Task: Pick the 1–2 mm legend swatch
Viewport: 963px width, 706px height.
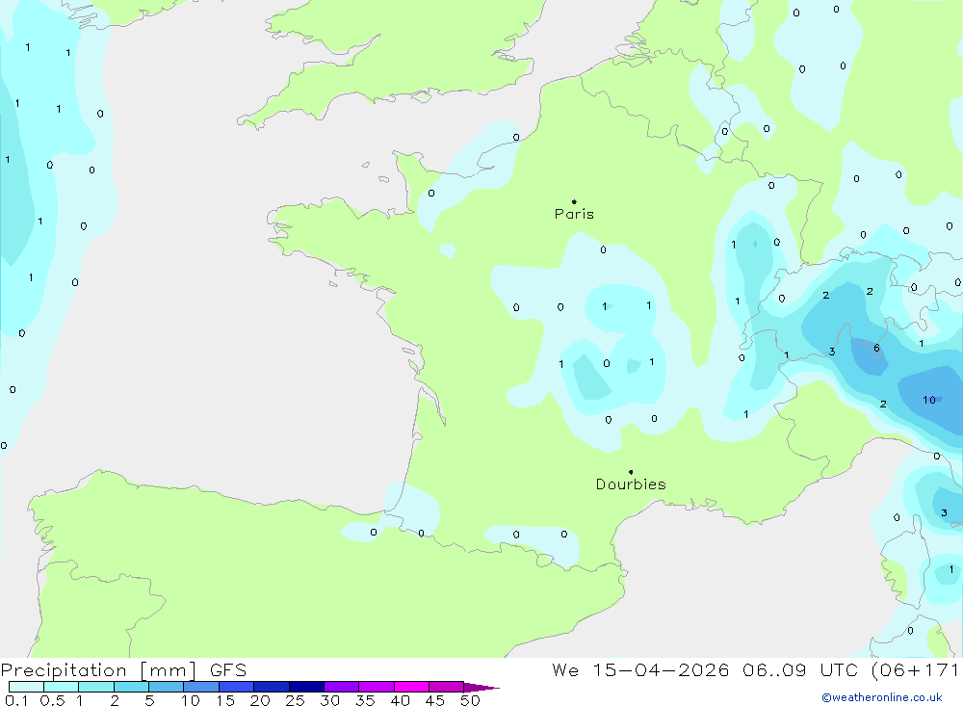Action: [96, 687]
